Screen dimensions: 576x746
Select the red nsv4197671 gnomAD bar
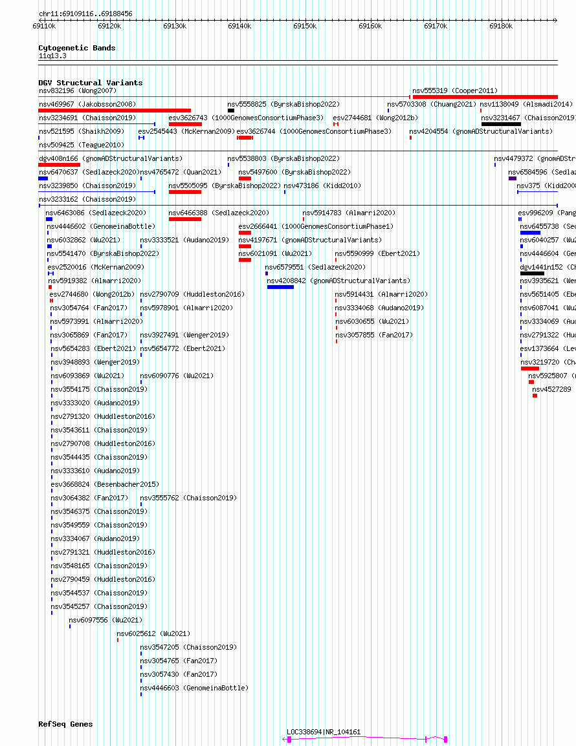tap(245, 246)
